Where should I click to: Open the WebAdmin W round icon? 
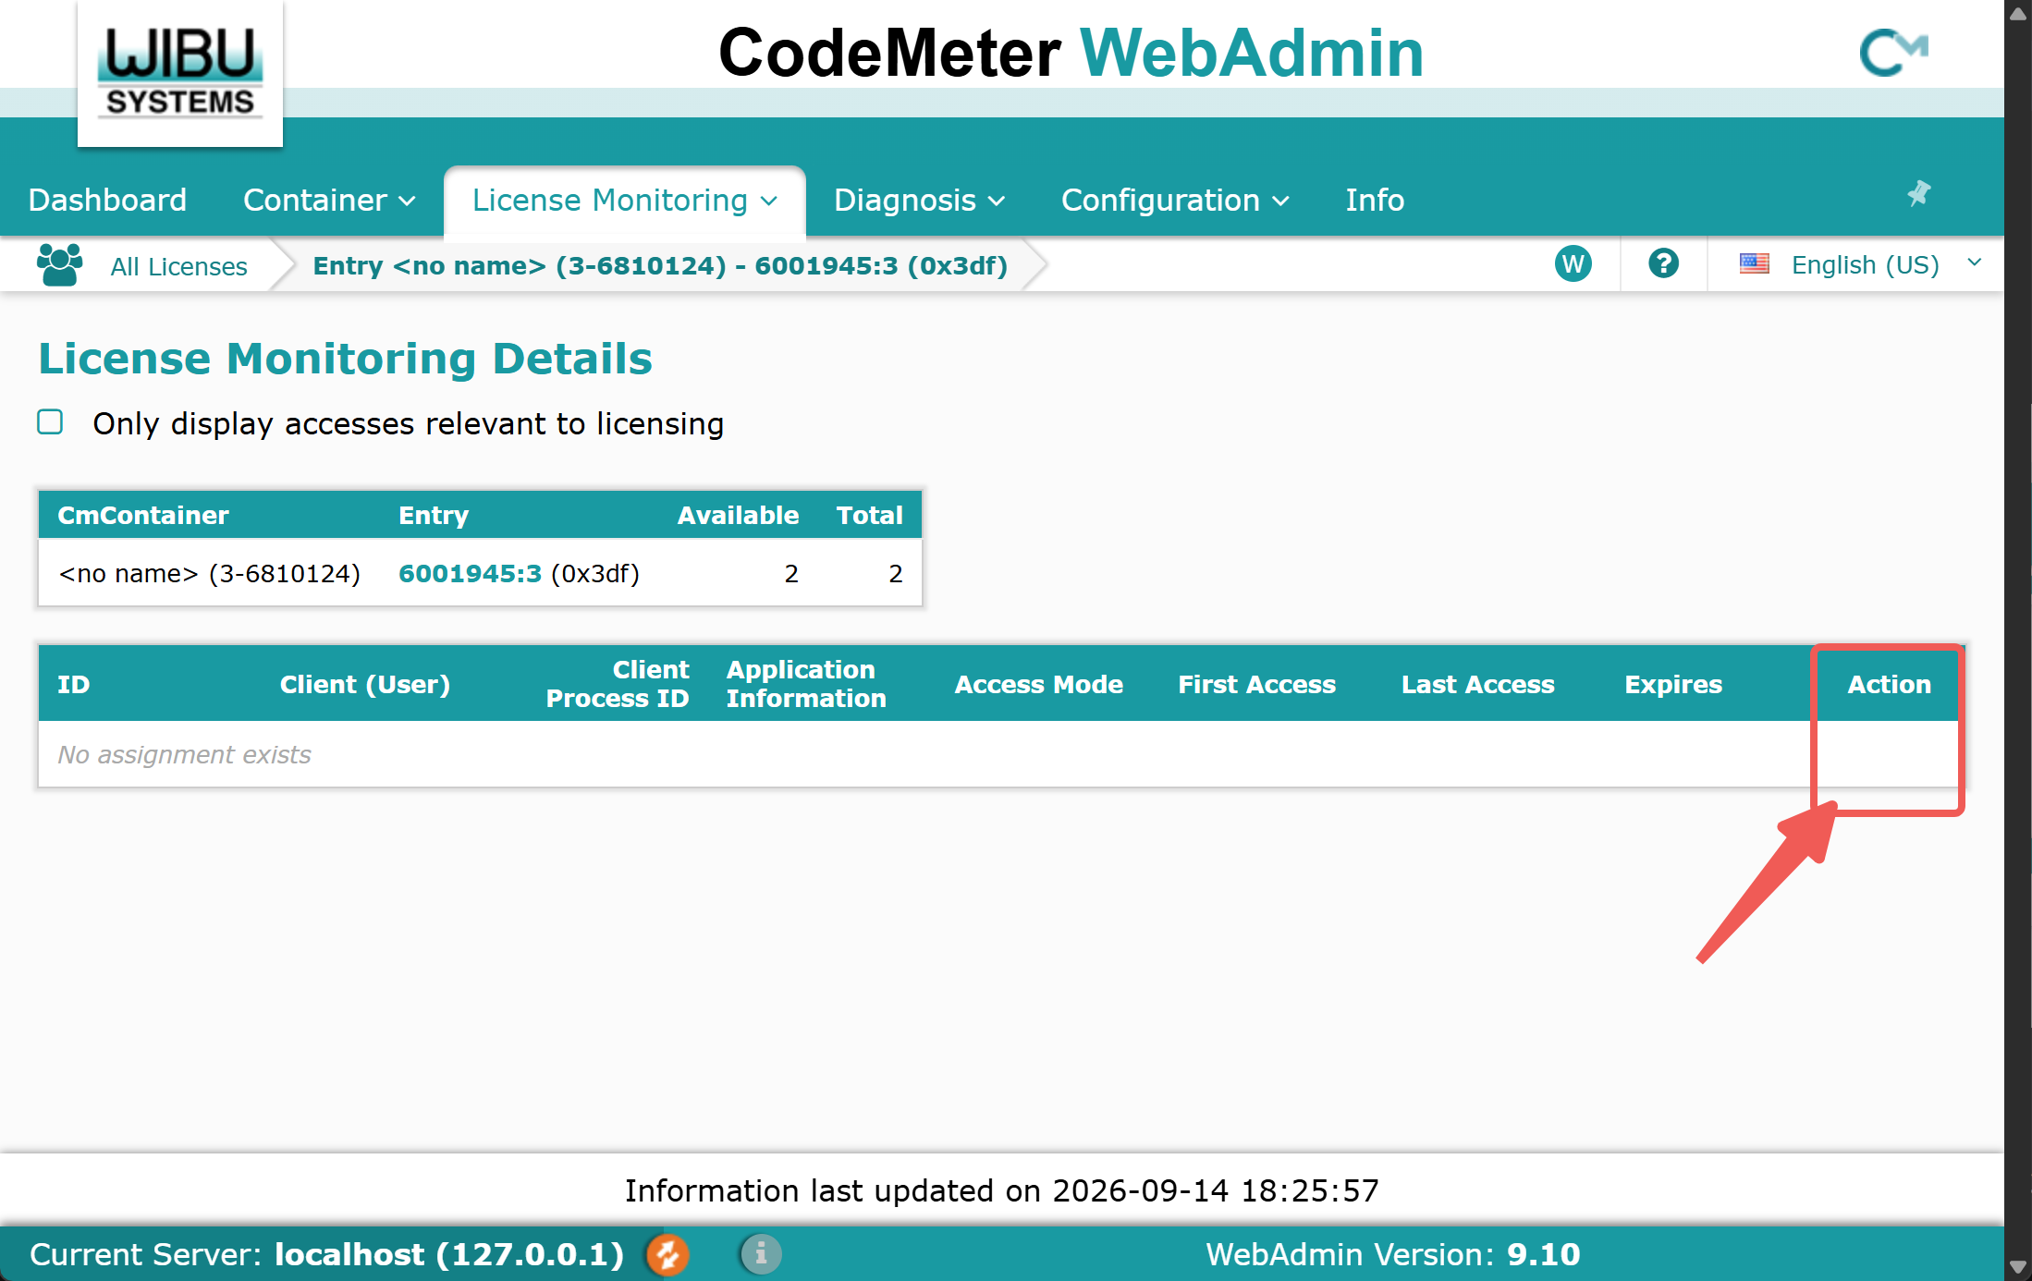click(x=1573, y=264)
